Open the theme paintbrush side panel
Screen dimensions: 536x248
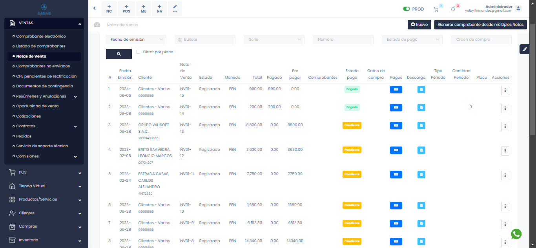[x=525, y=49]
